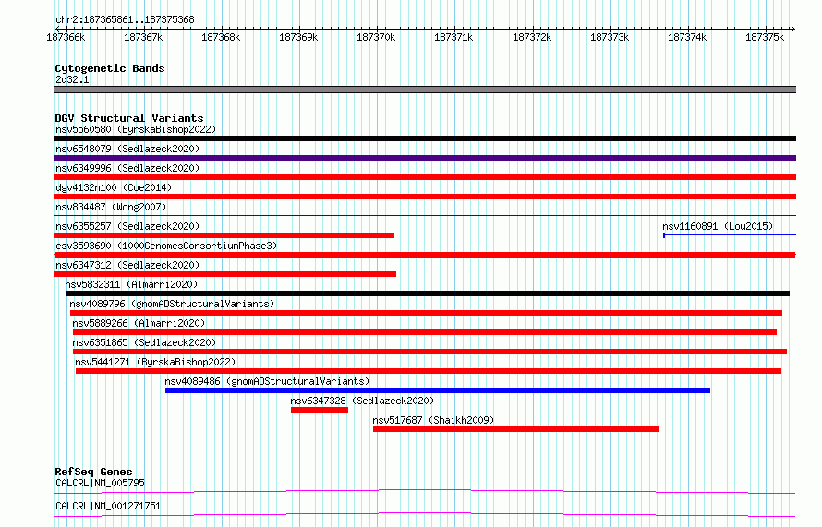Open nsv5441271 (ByrskaBishop2022) label

[x=155, y=362]
